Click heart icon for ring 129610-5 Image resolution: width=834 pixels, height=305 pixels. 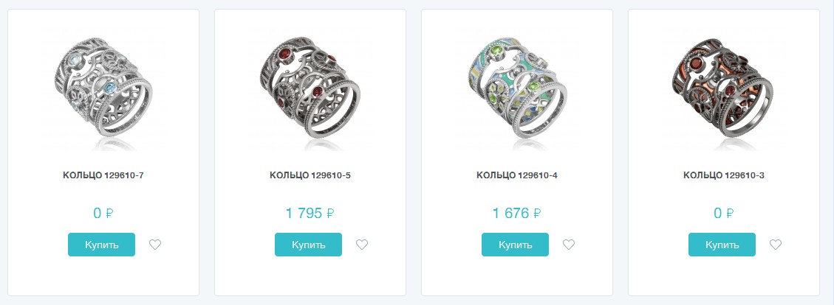362,245
